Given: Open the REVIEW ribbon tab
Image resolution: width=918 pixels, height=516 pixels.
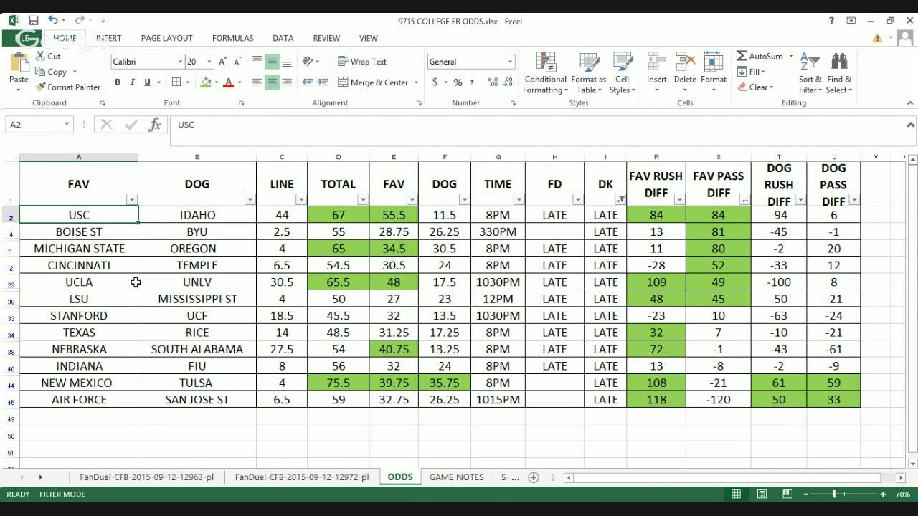Looking at the screenshot, I should click(x=326, y=38).
